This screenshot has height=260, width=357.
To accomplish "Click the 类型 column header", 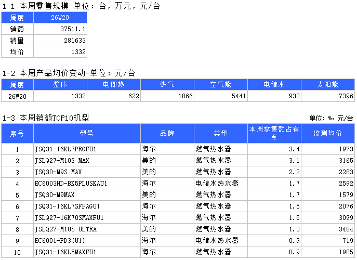I will pyautogui.click(x=221, y=134).
